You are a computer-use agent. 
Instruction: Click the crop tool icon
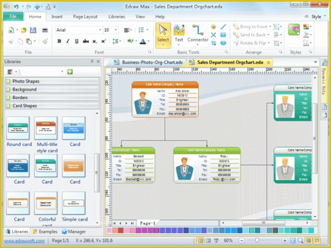(213, 43)
